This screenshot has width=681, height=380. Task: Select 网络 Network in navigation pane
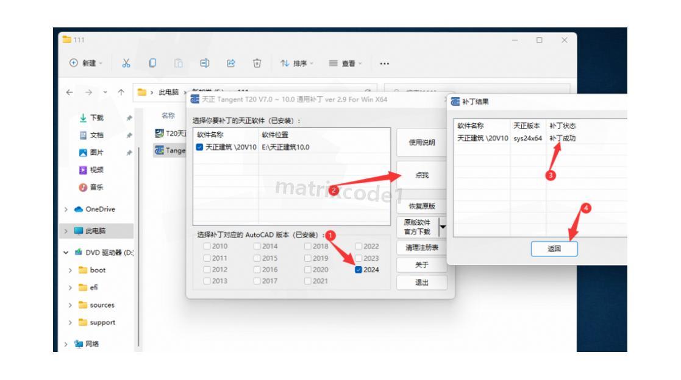[91, 343]
